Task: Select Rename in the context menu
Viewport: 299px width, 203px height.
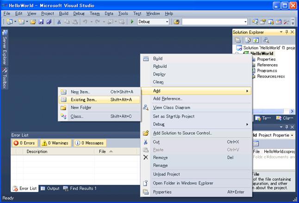Action: [x=196, y=165]
